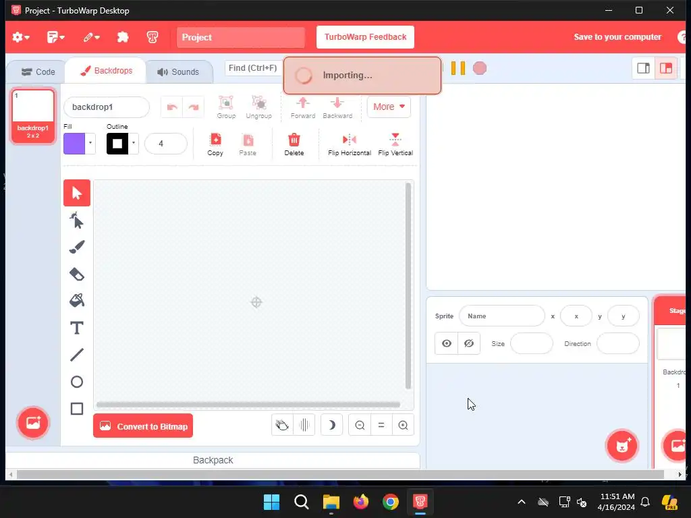This screenshot has height=518, width=691.
Task: Select the Eraser tool
Action: (x=77, y=274)
